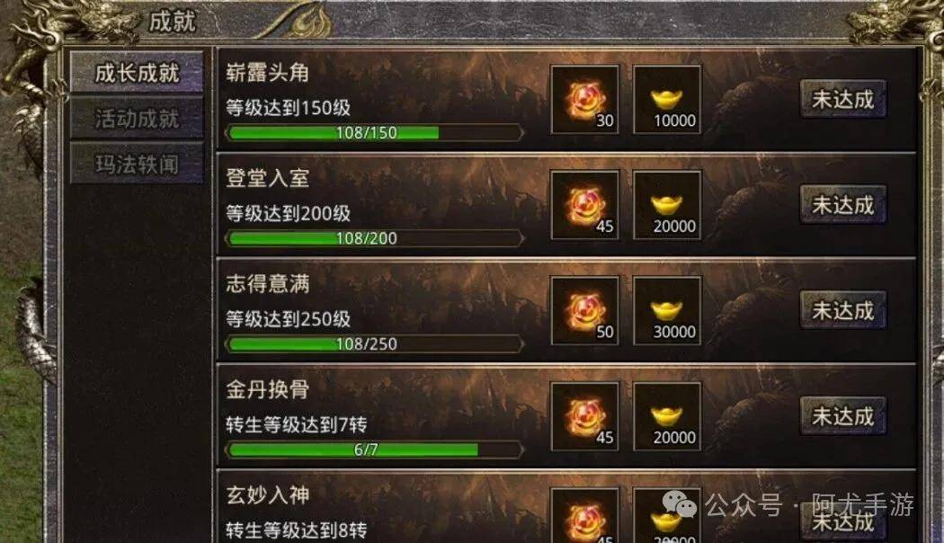Click the 30000 gold ingot reward icon
This screenshot has width=944, height=543.
click(667, 311)
